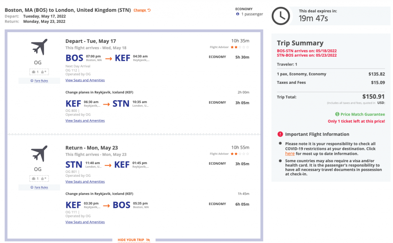This screenshot has height=243, width=393.
Task: Click the green Price Match Guarantee dollar icon
Action: coord(337,114)
